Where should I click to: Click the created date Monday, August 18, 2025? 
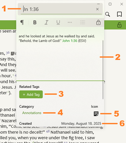pos(81,123)
